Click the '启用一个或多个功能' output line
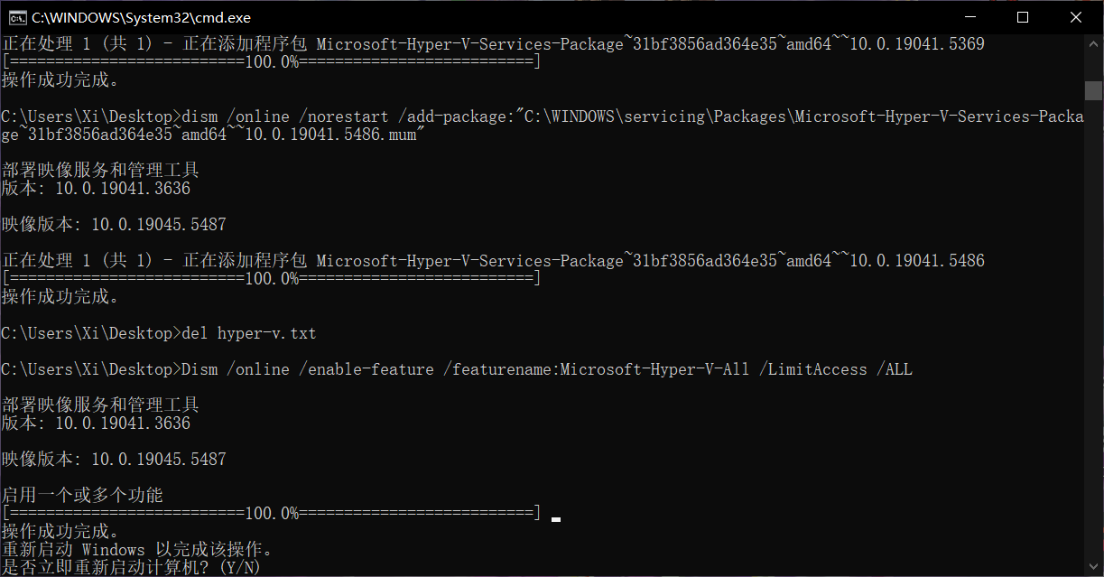The image size is (1104, 577). click(82, 495)
